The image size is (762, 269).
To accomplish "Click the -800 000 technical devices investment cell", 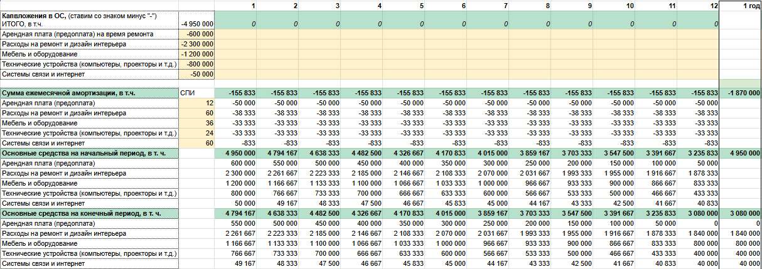I will pyautogui.click(x=196, y=64).
